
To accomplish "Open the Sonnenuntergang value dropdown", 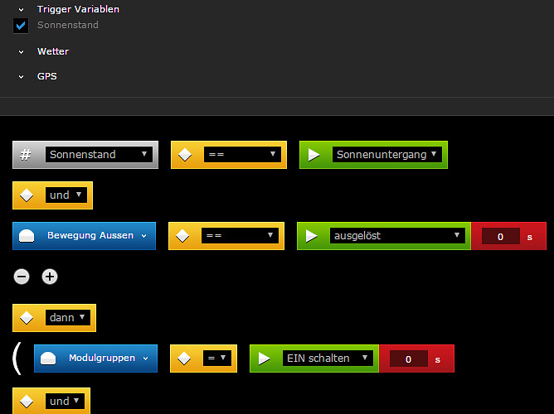I will tap(386, 155).
